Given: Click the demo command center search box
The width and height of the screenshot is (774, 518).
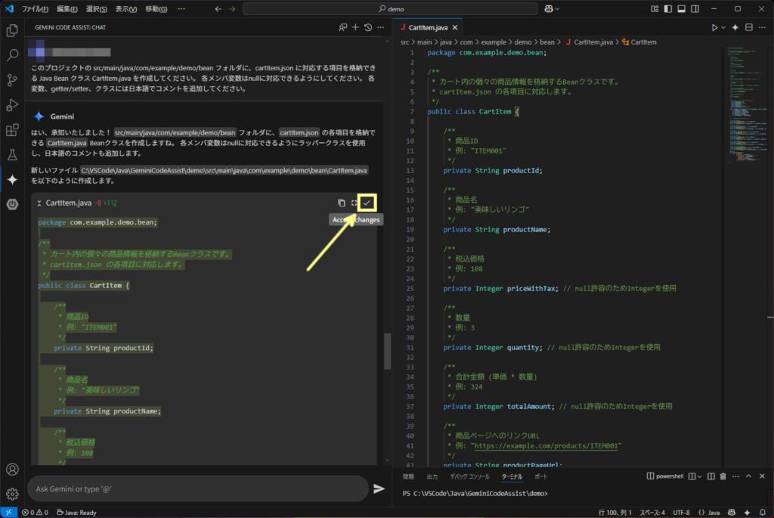Looking at the screenshot, I should (390, 9).
